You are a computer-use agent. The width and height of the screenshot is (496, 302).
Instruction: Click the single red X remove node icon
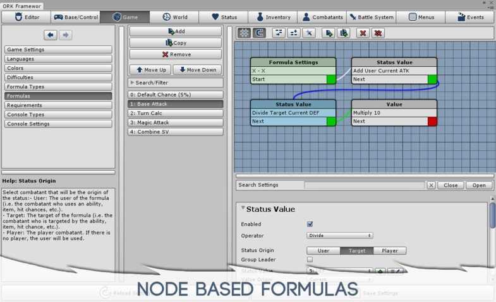[x=363, y=33]
